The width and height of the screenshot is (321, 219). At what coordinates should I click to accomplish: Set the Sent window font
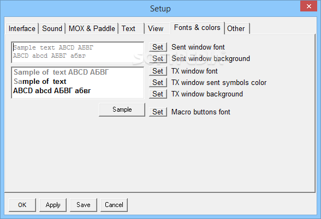pos(158,47)
